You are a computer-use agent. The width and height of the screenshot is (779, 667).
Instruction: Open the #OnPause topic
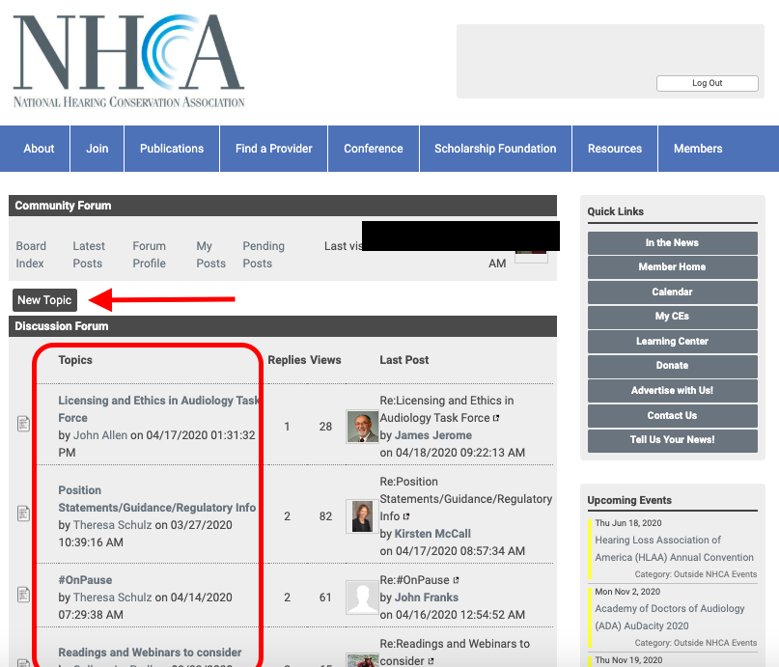click(x=85, y=580)
